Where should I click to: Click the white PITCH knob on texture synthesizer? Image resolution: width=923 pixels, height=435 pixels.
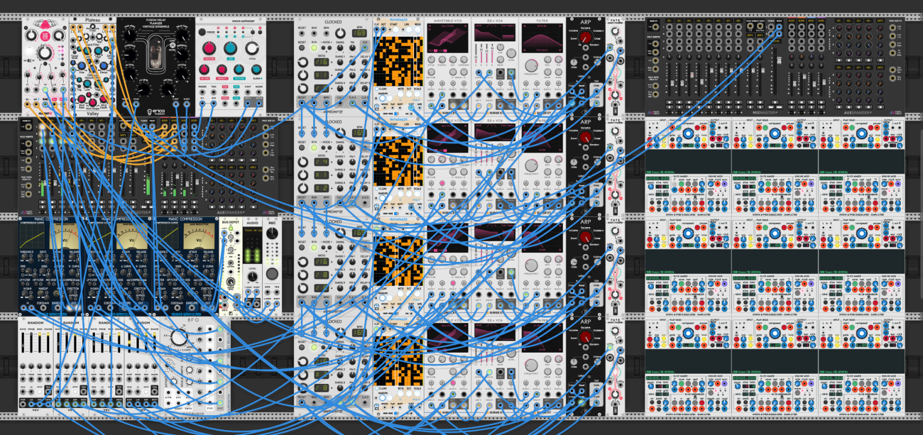pos(252,48)
